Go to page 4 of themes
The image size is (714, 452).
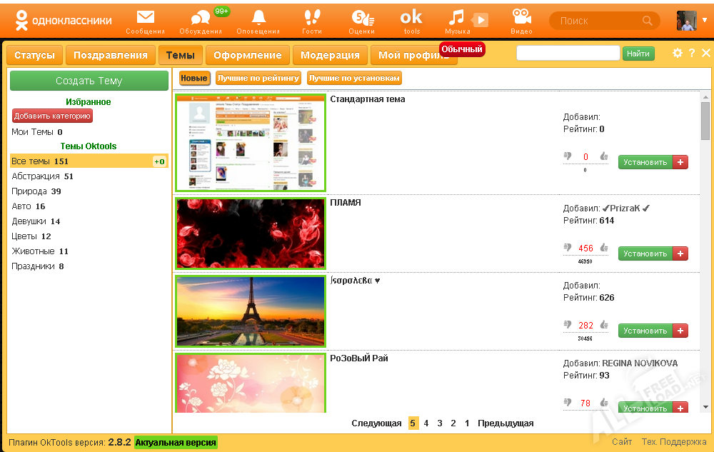tap(426, 423)
